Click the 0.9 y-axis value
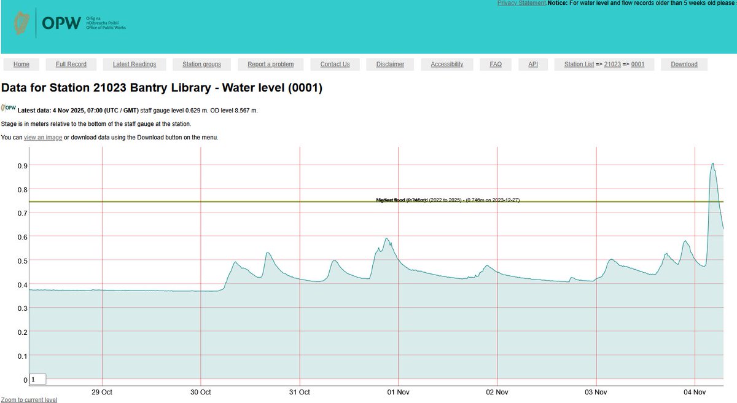 pyautogui.click(x=22, y=165)
